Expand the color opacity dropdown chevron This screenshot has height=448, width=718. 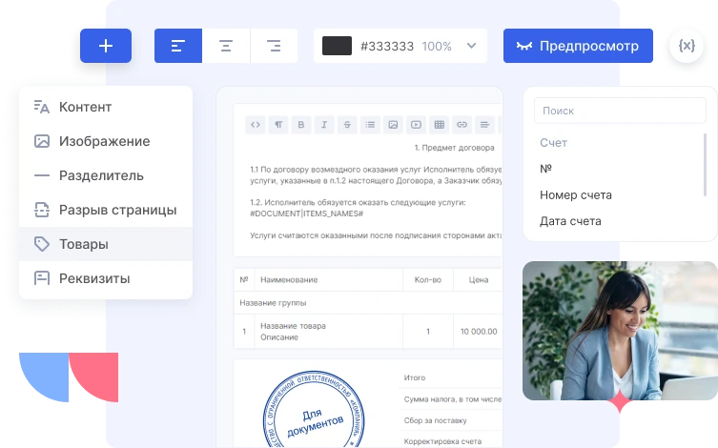coord(471,46)
